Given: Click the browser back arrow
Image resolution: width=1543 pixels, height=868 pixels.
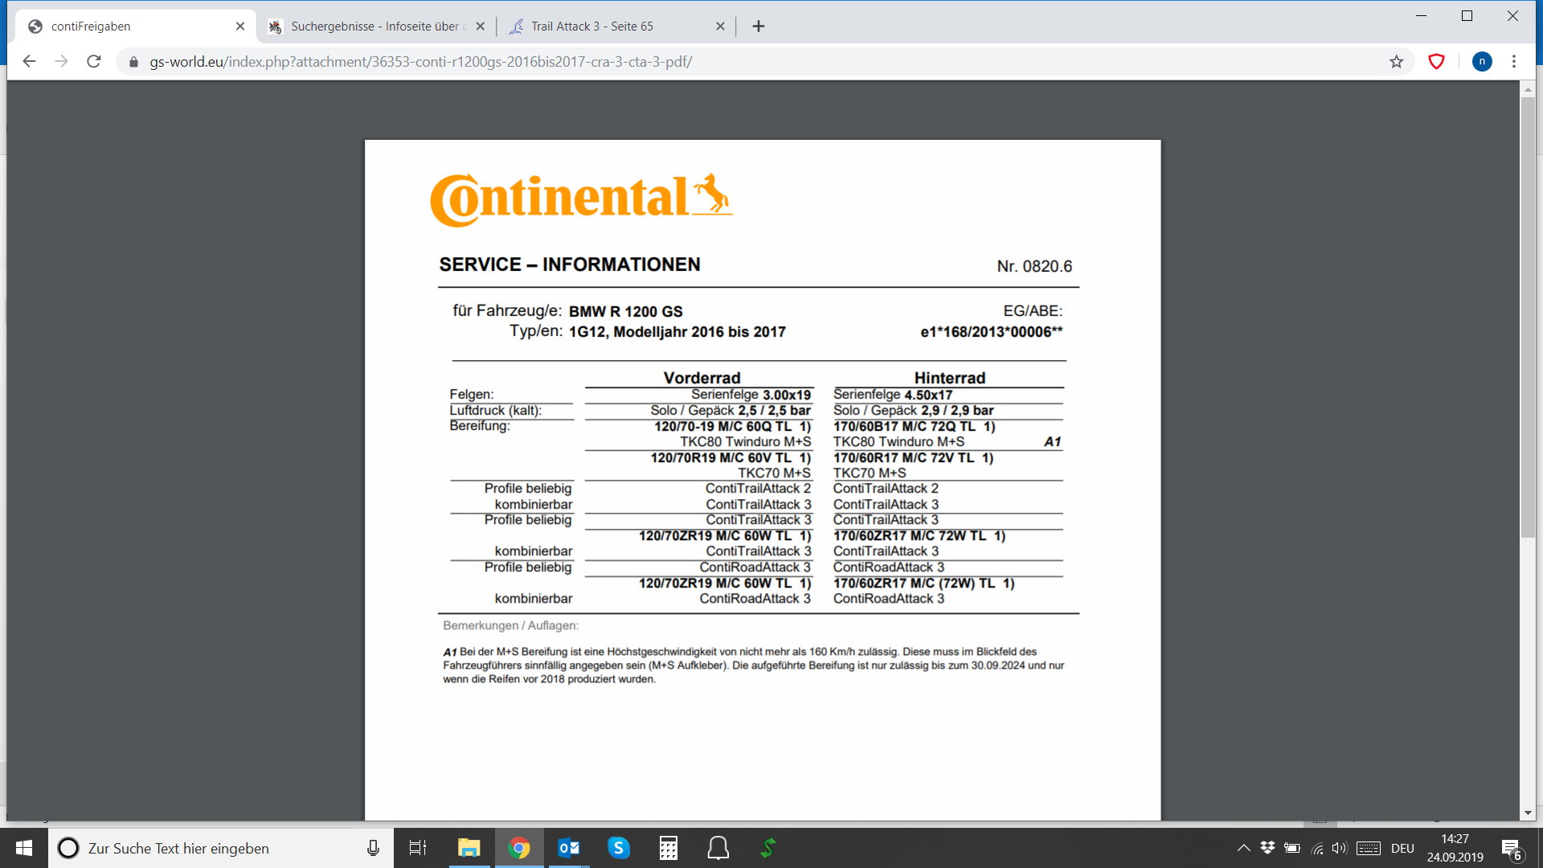Looking at the screenshot, I should [x=30, y=62].
